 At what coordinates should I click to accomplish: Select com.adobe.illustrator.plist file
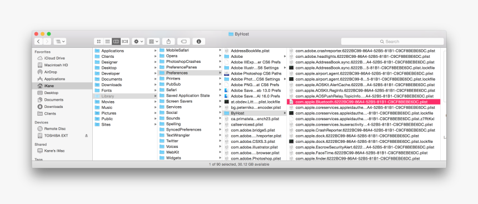tap(255, 147)
